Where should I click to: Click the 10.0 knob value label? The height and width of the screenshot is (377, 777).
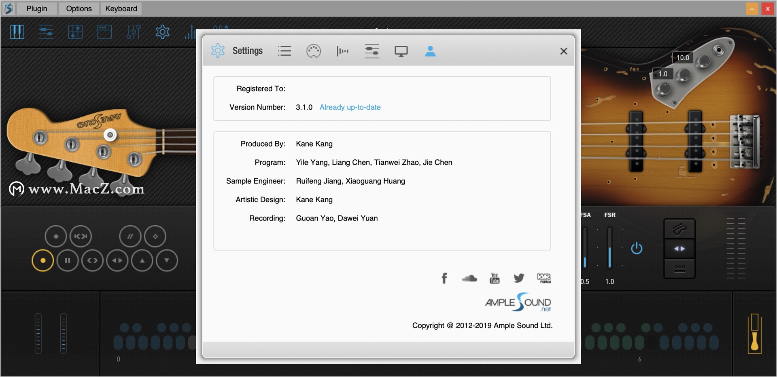coord(683,58)
